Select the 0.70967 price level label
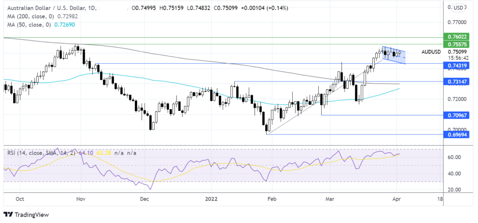This screenshot has height=223, width=478. tap(457, 115)
